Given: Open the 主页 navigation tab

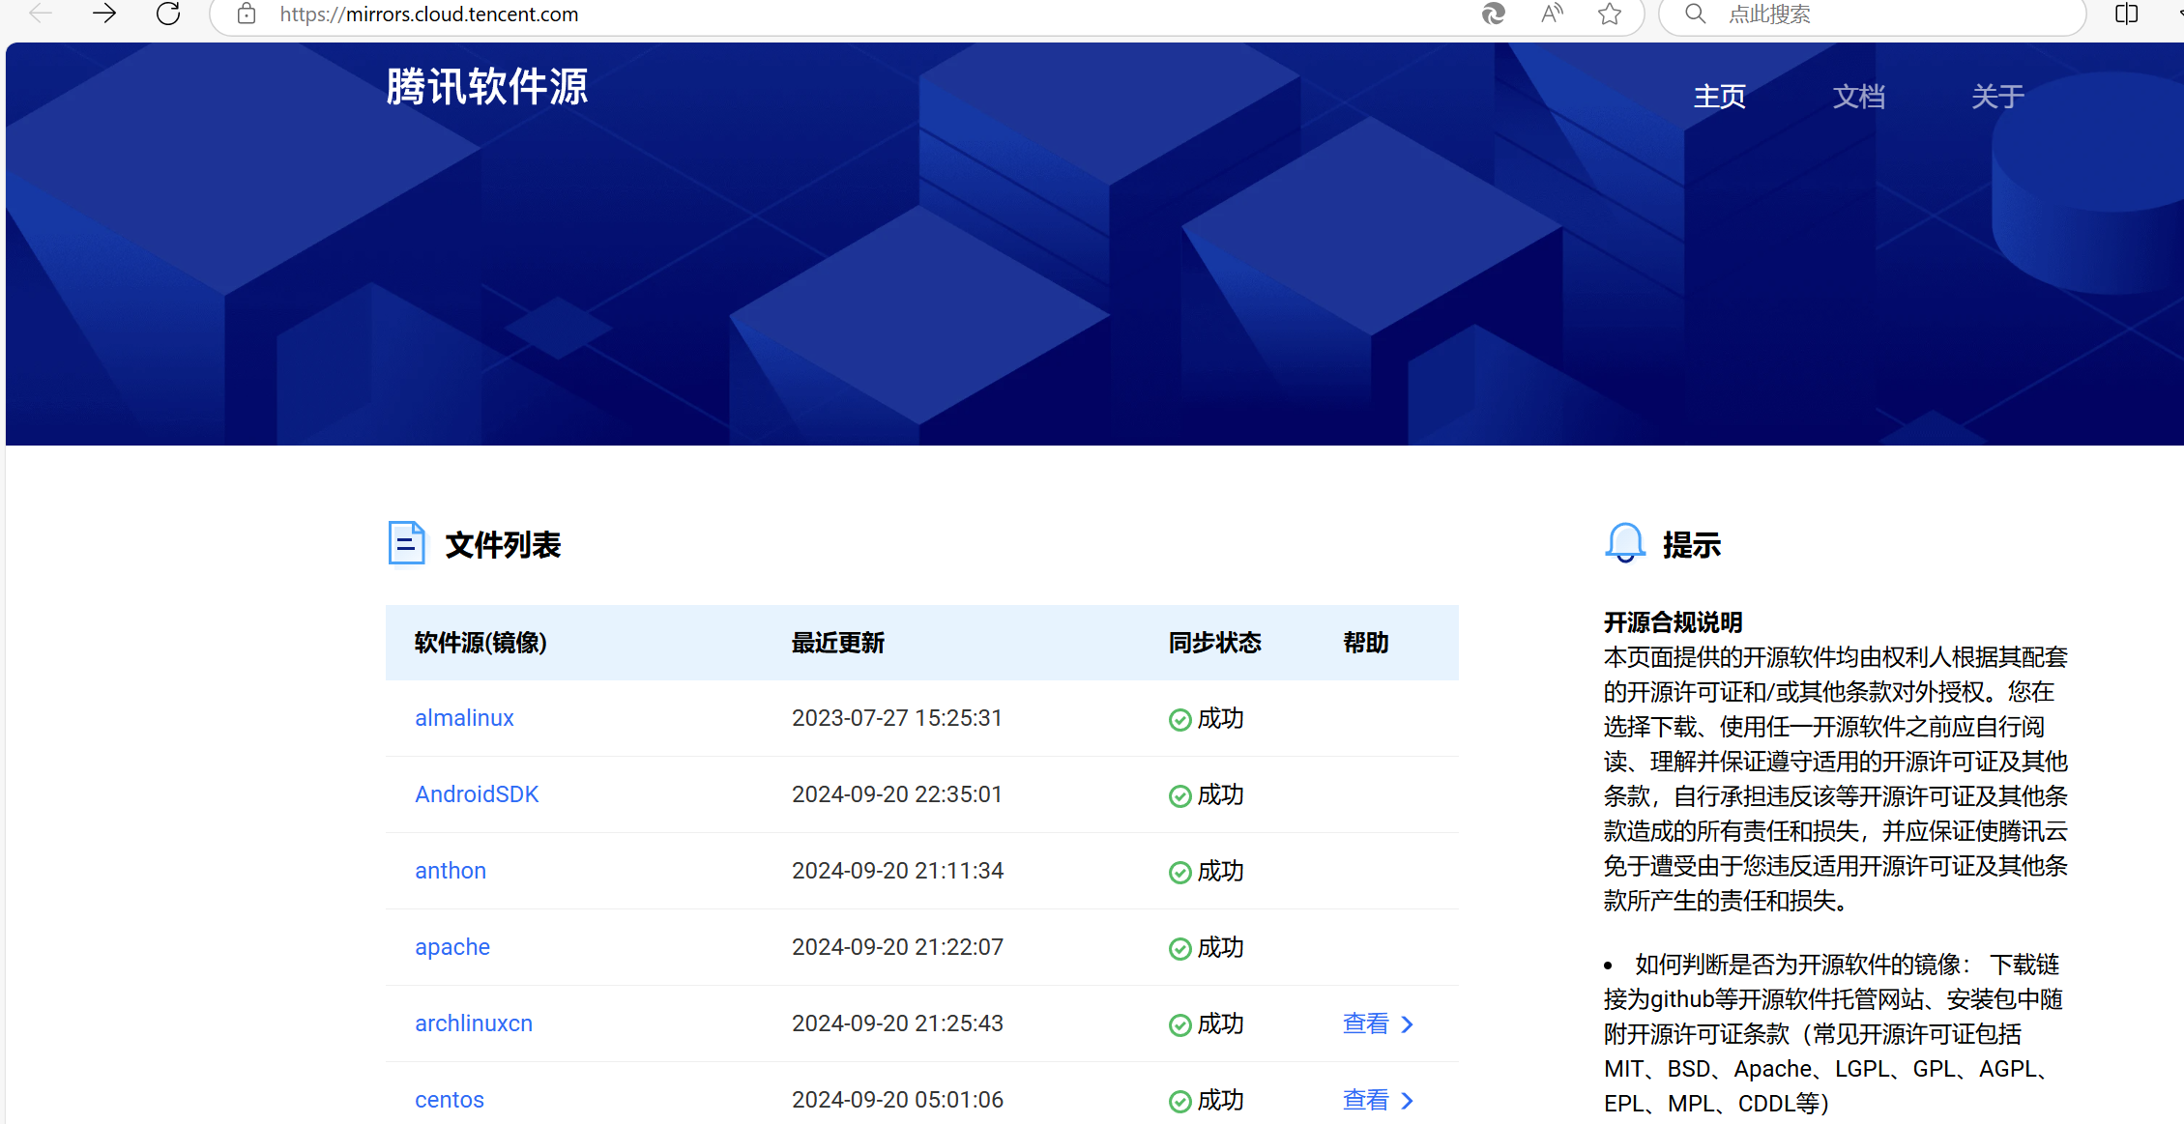Looking at the screenshot, I should [1720, 97].
